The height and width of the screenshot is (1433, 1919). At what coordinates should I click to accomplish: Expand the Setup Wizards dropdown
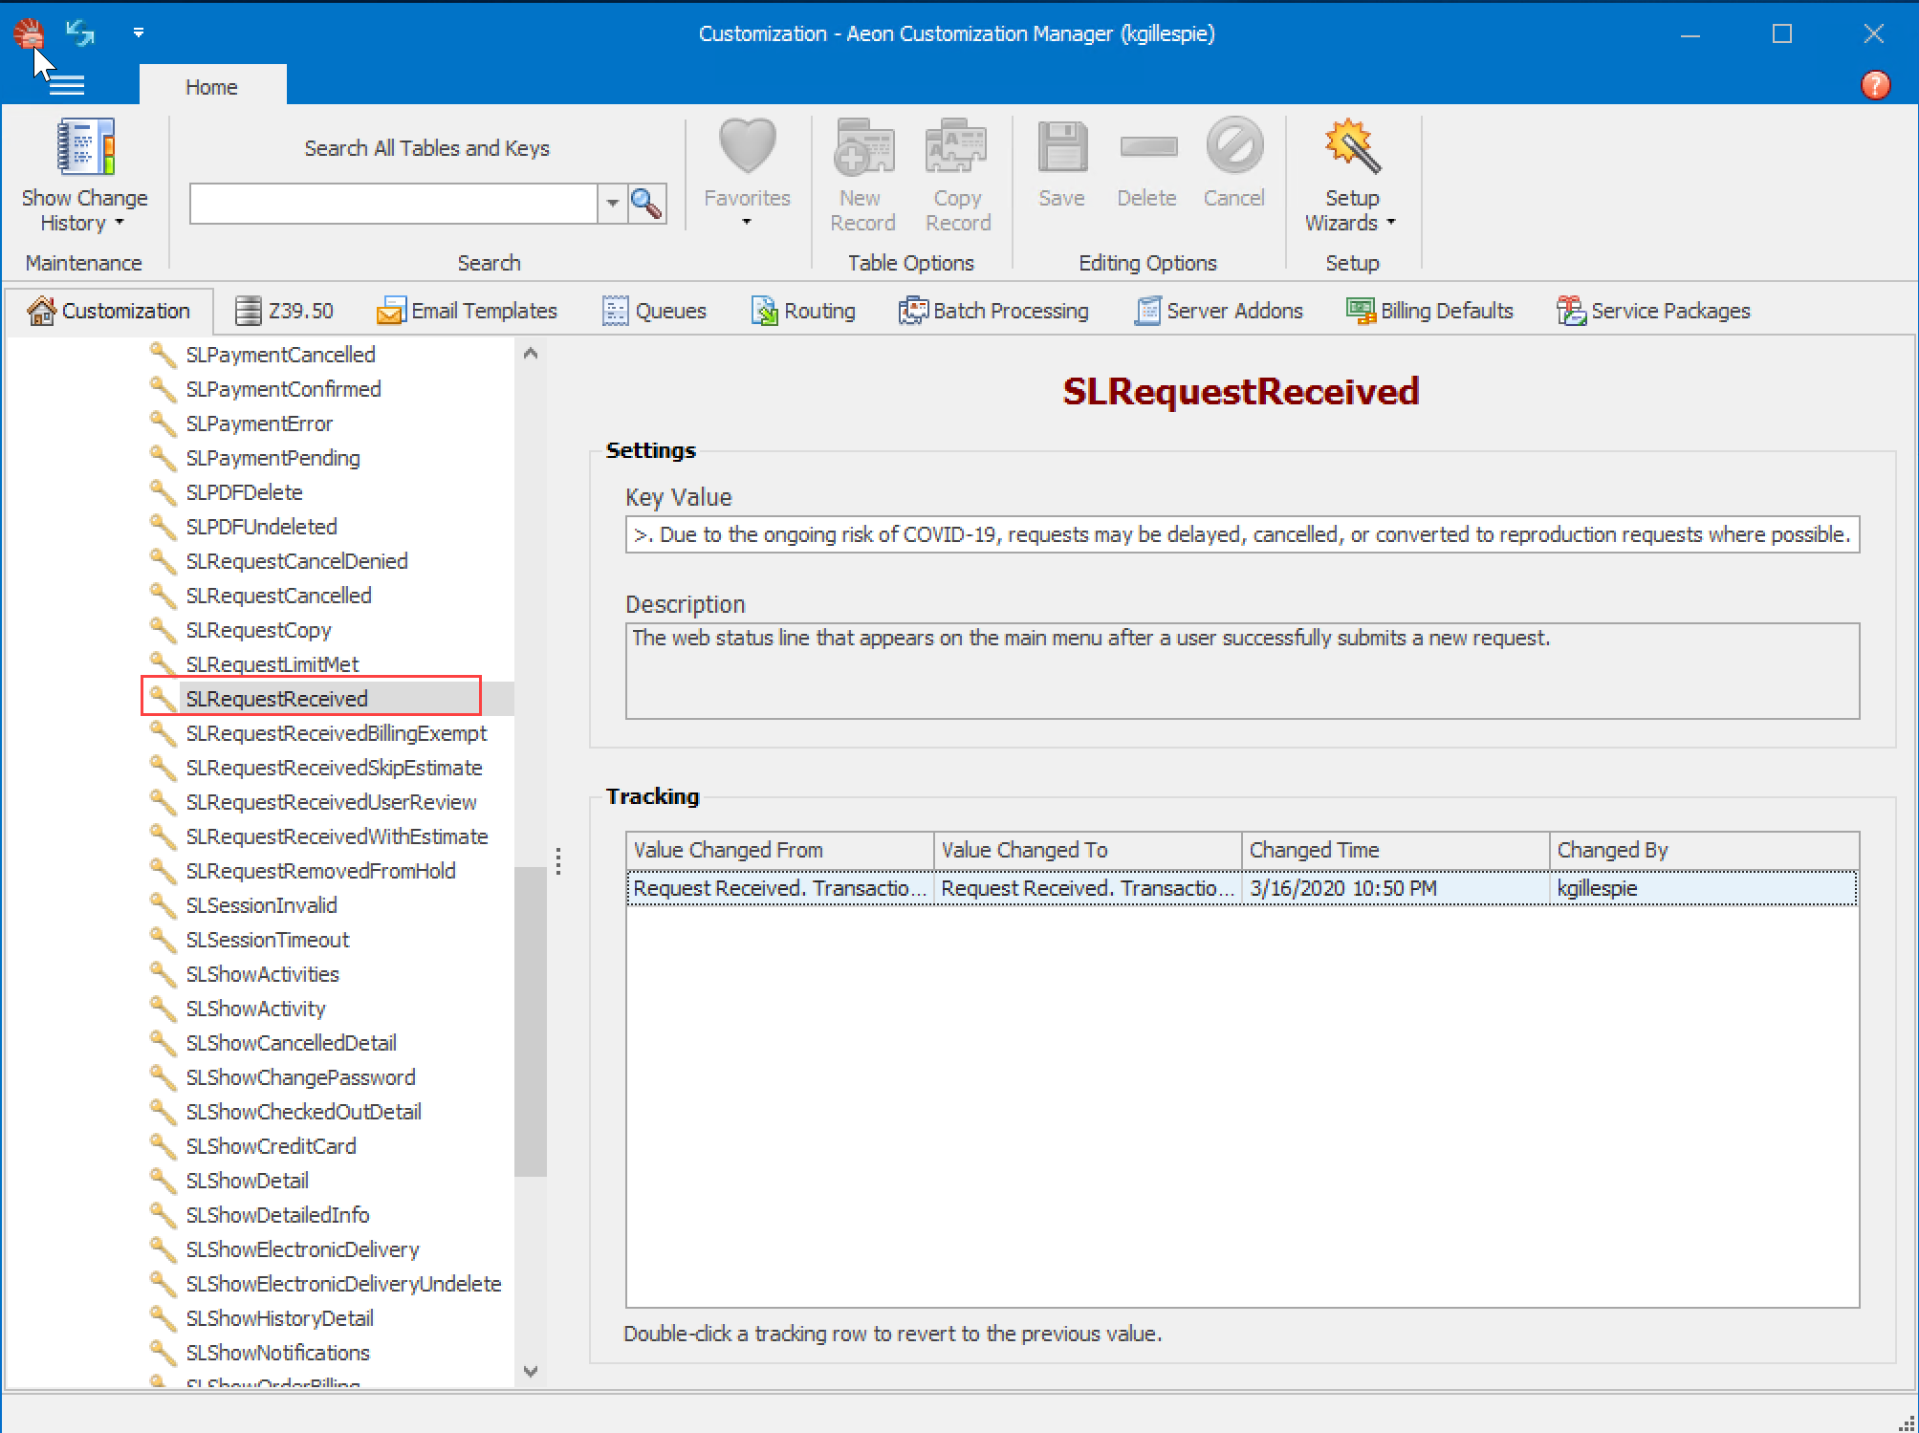(1389, 223)
